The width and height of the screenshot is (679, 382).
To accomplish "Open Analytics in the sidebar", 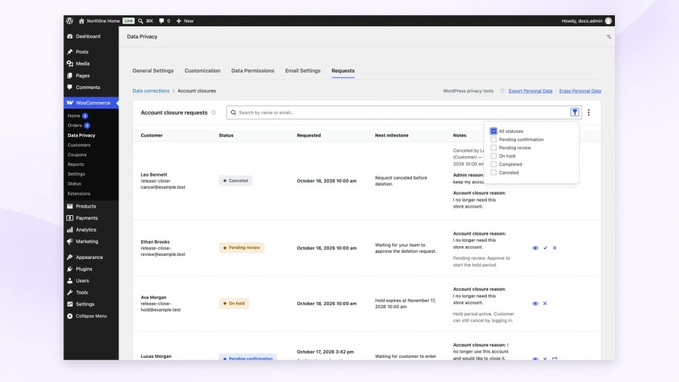I will pyautogui.click(x=86, y=230).
